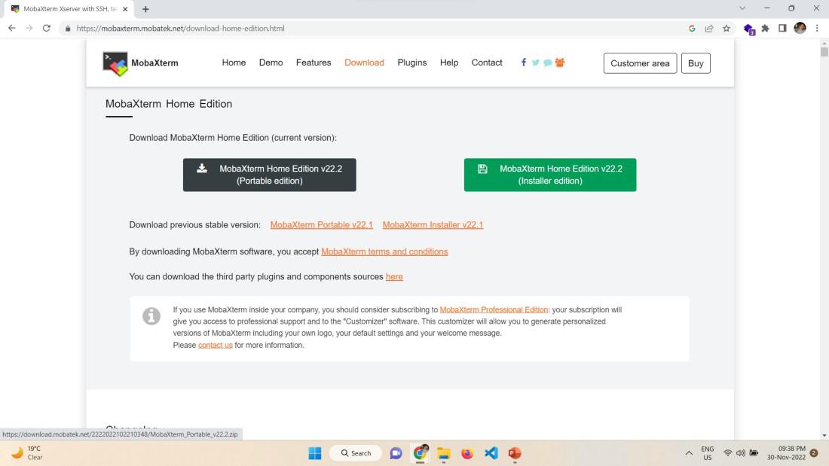Click the Buy button

(x=696, y=63)
